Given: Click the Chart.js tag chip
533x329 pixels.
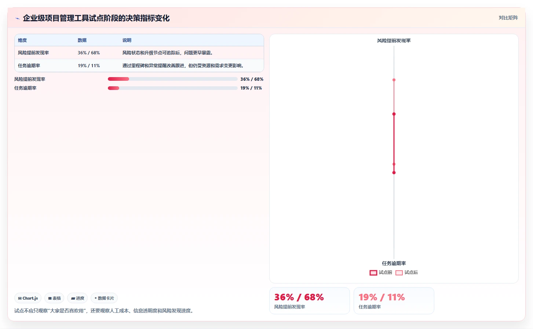Looking at the screenshot, I should (28, 298).
